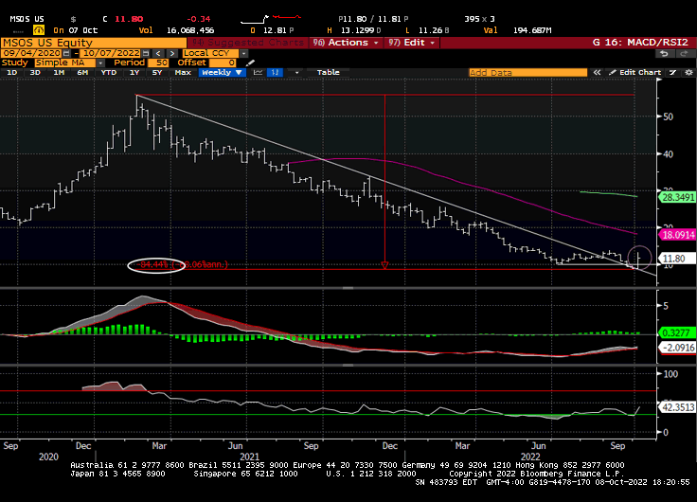Open the end date calendar picker

pos(146,53)
